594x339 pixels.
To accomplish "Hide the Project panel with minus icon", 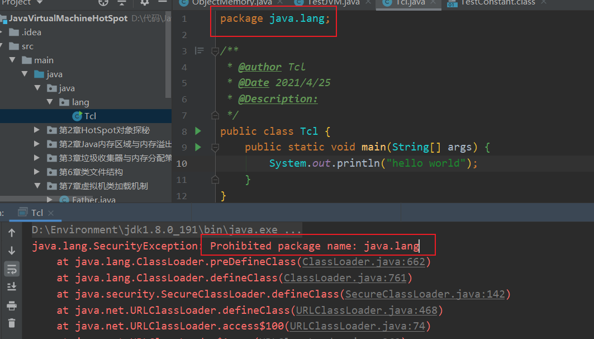I will (x=163, y=2).
